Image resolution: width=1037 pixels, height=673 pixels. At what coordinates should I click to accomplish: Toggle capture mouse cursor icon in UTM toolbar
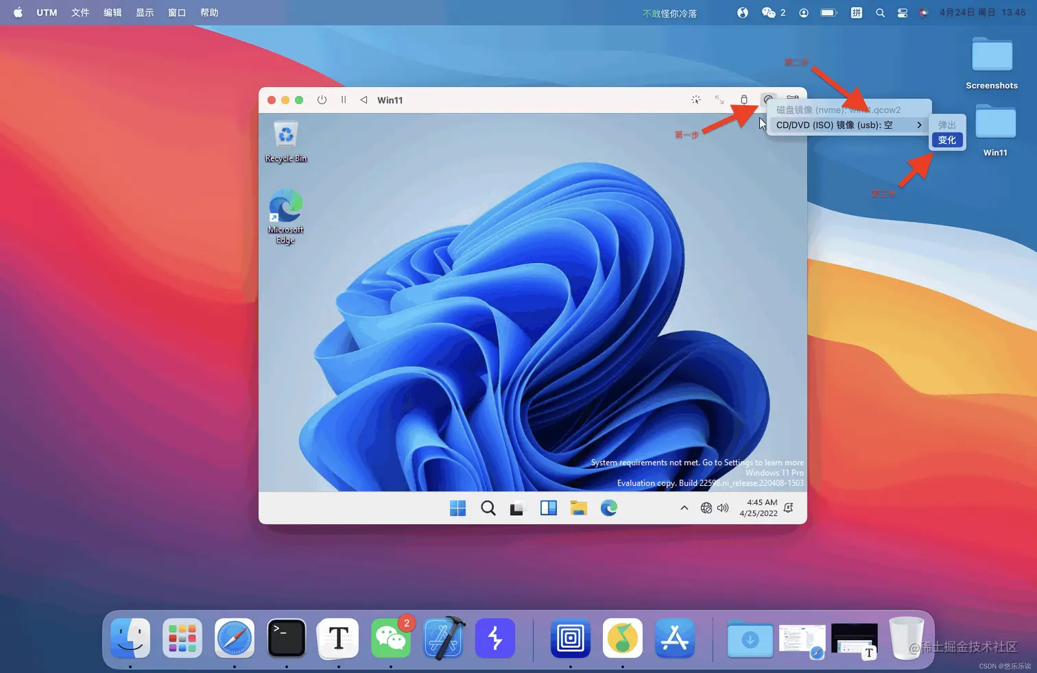click(x=696, y=100)
